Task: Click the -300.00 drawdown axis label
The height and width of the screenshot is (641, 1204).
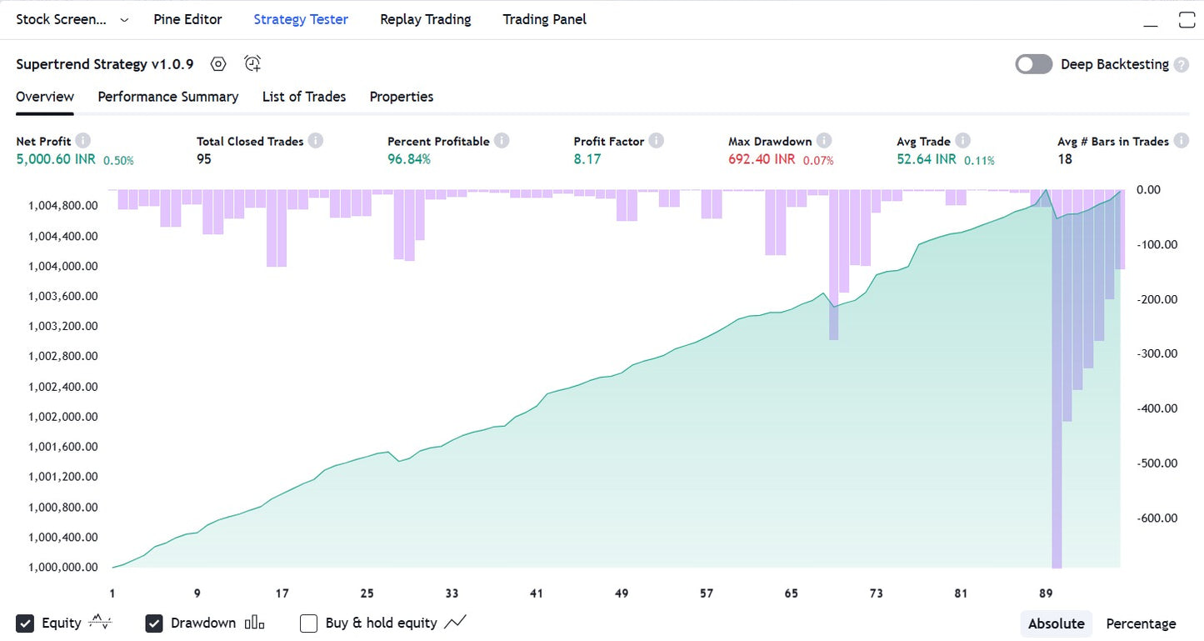Action: tap(1157, 353)
